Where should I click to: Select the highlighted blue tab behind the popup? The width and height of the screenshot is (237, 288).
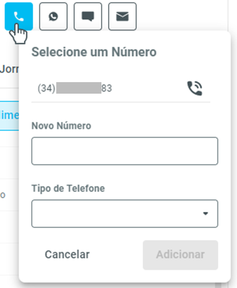[x=10, y=116]
